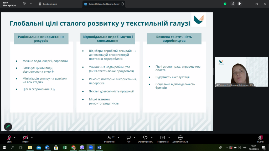Select Tetiana Pushkarova's video thumbnail
This screenshot has height=151, width=269.
[241, 72]
